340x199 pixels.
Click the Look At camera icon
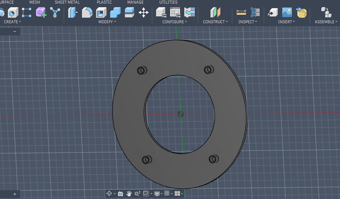pos(120,193)
